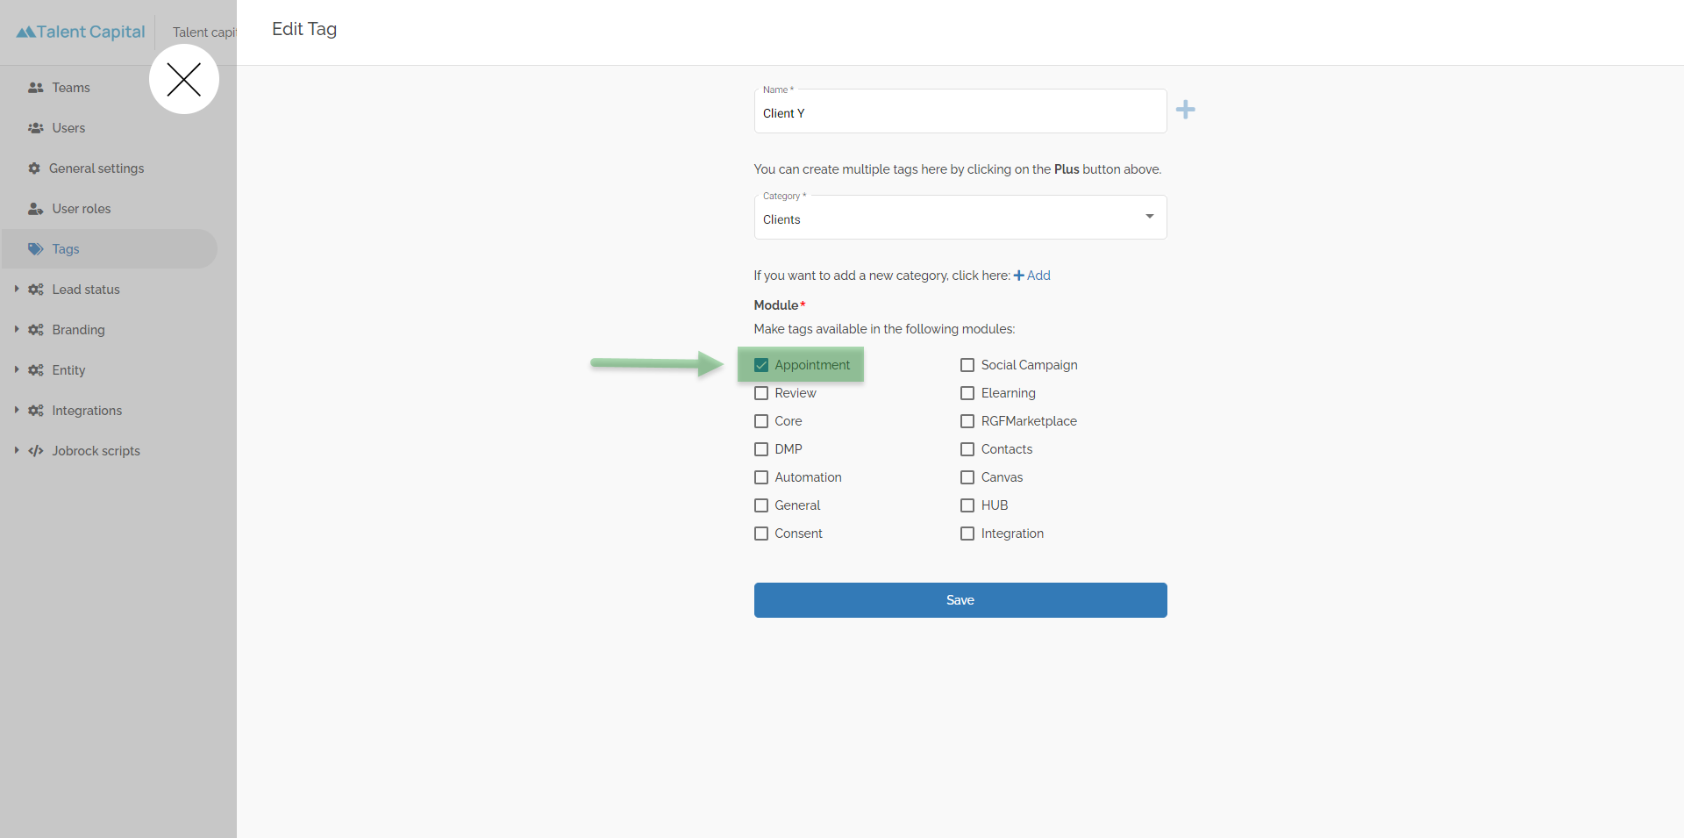This screenshot has height=838, width=1684.
Task: Click the Talent capital header text
Action: (204, 32)
